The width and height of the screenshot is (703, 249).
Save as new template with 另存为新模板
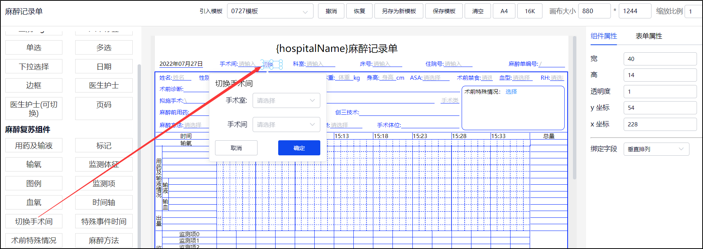(399, 11)
